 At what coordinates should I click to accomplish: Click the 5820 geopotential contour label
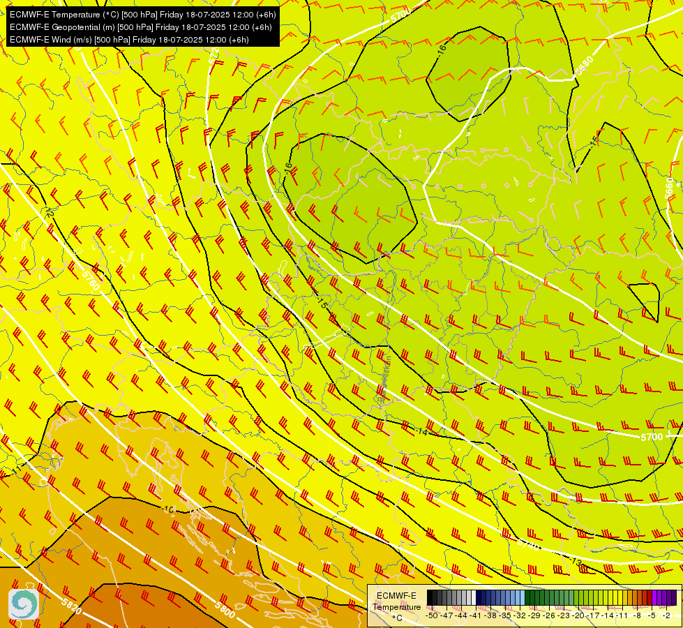[x=71, y=606]
